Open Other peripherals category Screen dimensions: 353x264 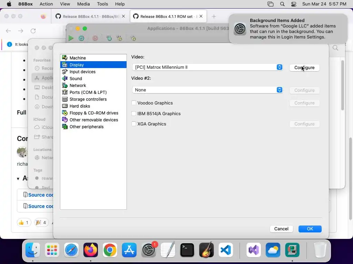[x=93, y=126]
